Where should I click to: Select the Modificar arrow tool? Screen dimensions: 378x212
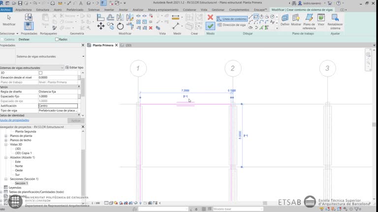click(9, 19)
